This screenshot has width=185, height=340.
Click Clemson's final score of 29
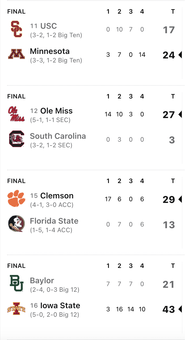coord(169,200)
